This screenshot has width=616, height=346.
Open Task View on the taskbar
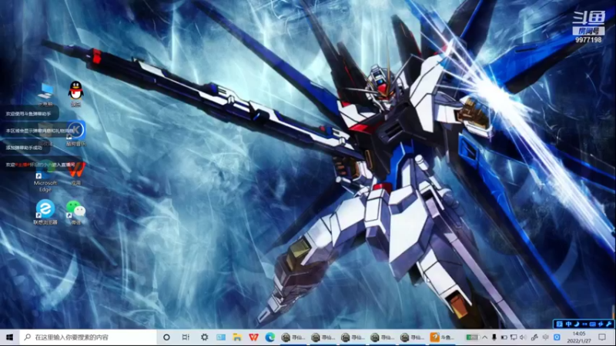(x=186, y=338)
